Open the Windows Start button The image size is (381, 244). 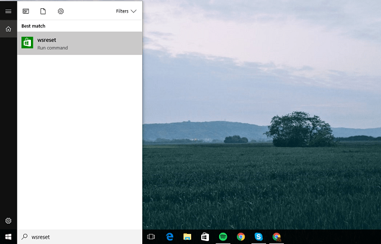(8, 237)
